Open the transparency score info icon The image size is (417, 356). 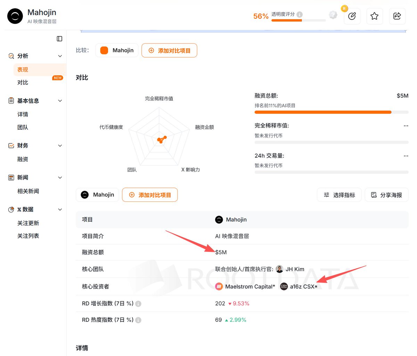[x=300, y=14]
